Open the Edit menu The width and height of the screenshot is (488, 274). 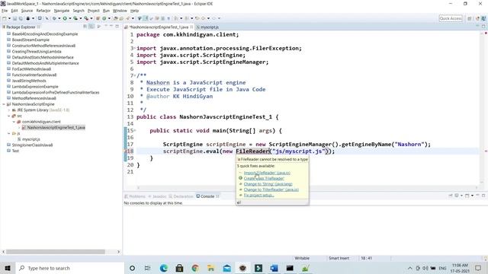point(14,11)
